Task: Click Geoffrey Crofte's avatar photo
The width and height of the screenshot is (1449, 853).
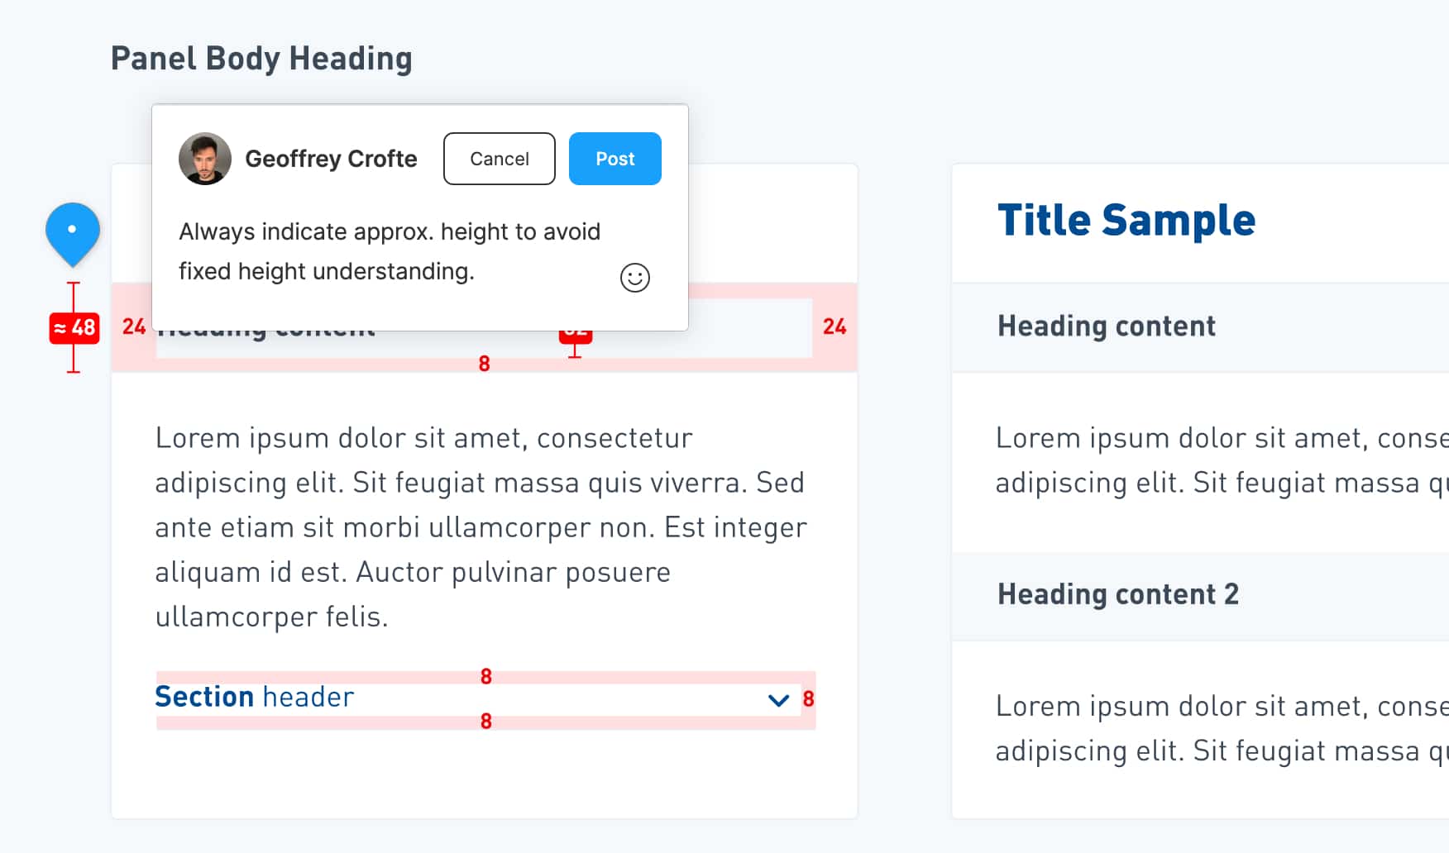Action: click(205, 159)
